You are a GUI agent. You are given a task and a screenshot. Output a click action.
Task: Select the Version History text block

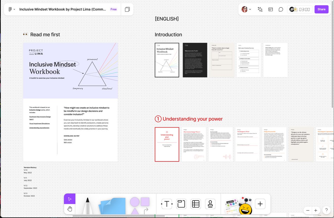pyautogui.click(x=30, y=182)
